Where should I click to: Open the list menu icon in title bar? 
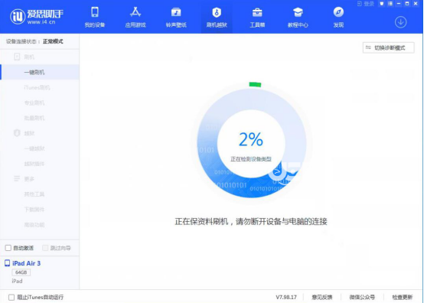pos(390,4)
